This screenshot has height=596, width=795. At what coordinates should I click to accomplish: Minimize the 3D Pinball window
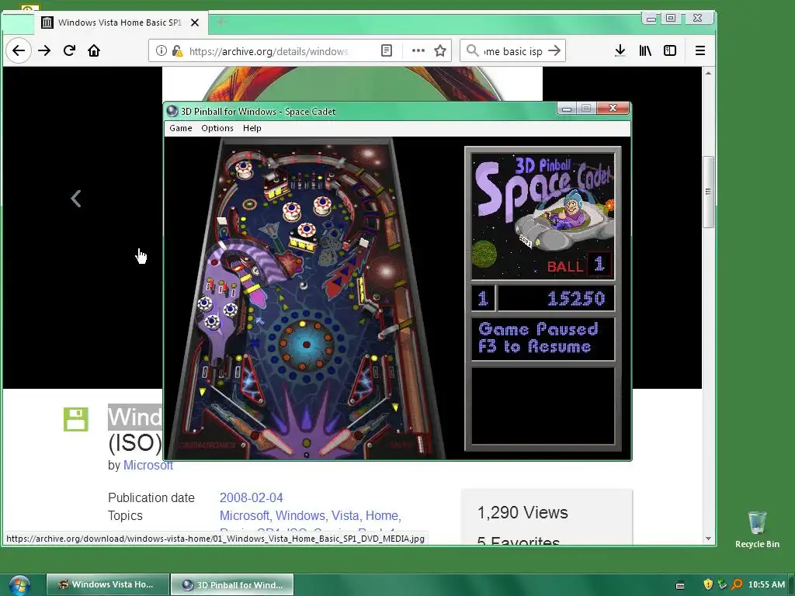[x=567, y=108]
